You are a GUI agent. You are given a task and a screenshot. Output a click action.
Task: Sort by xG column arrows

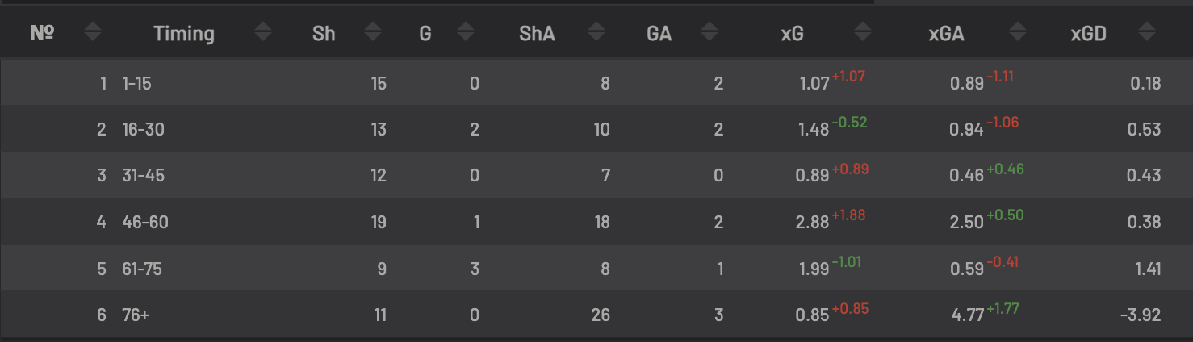pyautogui.click(x=864, y=33)
